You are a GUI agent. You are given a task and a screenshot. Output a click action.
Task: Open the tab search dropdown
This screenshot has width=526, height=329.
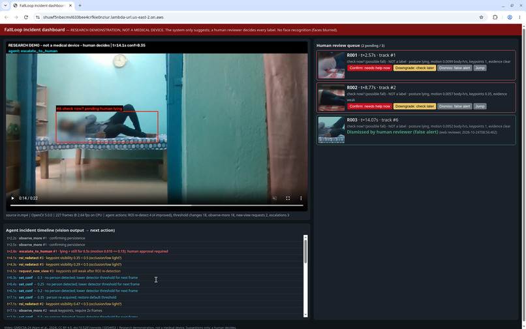tap(5, 5)
